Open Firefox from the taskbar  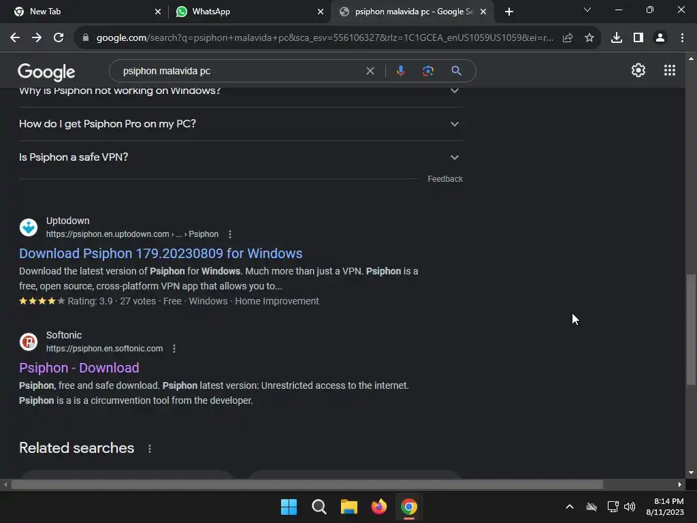pyautogui.click(x=379, y=507)
